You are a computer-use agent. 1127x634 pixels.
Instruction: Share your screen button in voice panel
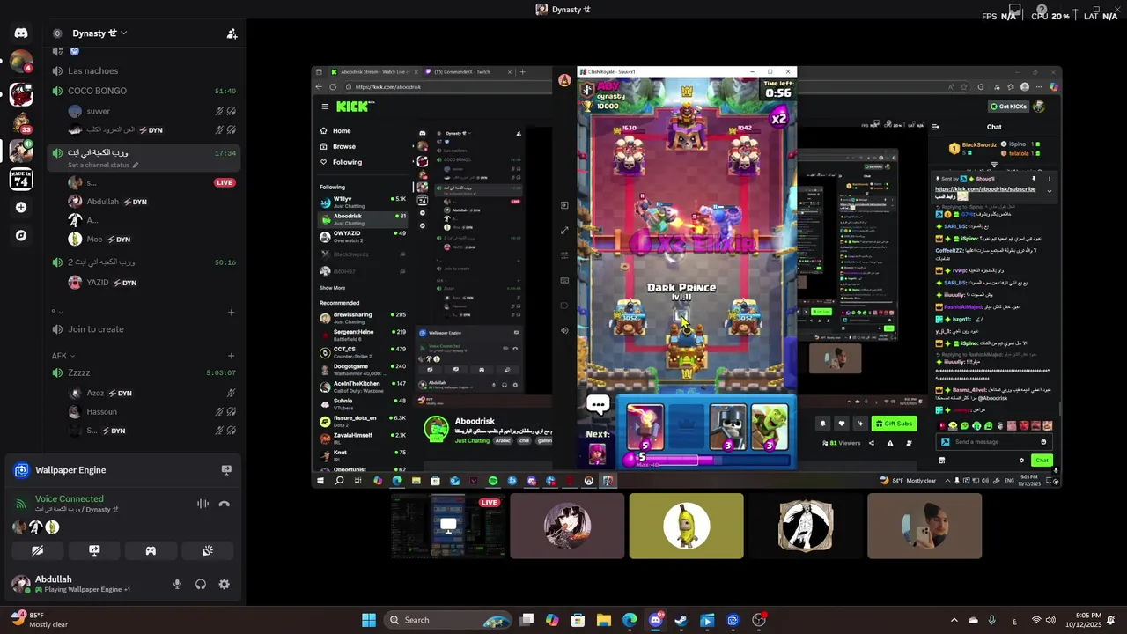pos(94,550)
